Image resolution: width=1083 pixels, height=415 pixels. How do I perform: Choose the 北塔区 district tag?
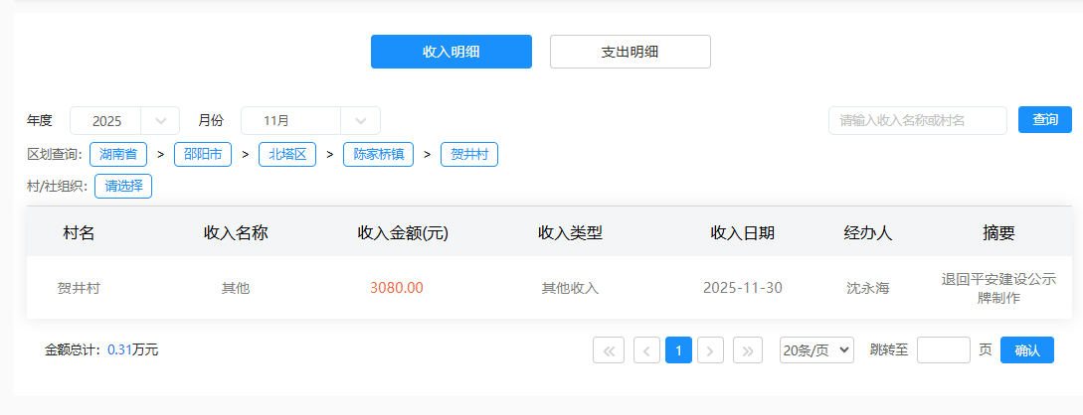click(x=286, y=155)
